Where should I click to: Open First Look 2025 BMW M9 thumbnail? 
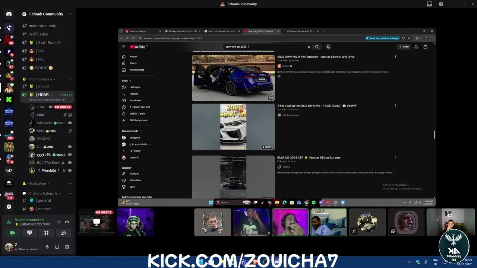tap(233, 127)
